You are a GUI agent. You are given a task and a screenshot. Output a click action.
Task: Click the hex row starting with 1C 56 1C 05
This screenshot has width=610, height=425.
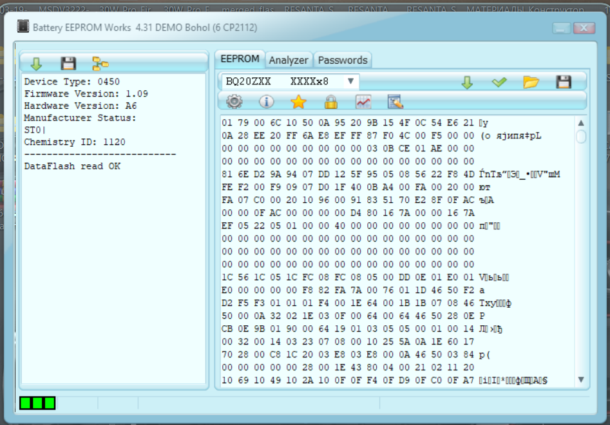pyautogui.click(x=365, y=278)
